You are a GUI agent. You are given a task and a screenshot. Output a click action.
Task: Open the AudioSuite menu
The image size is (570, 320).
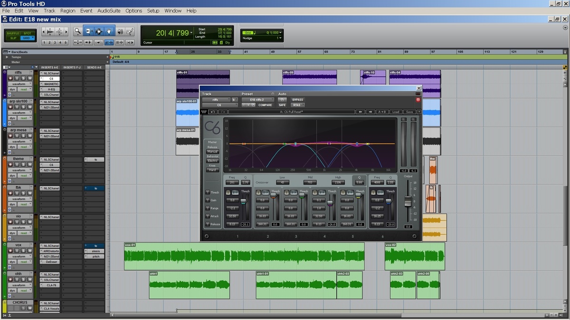(109, 10)
